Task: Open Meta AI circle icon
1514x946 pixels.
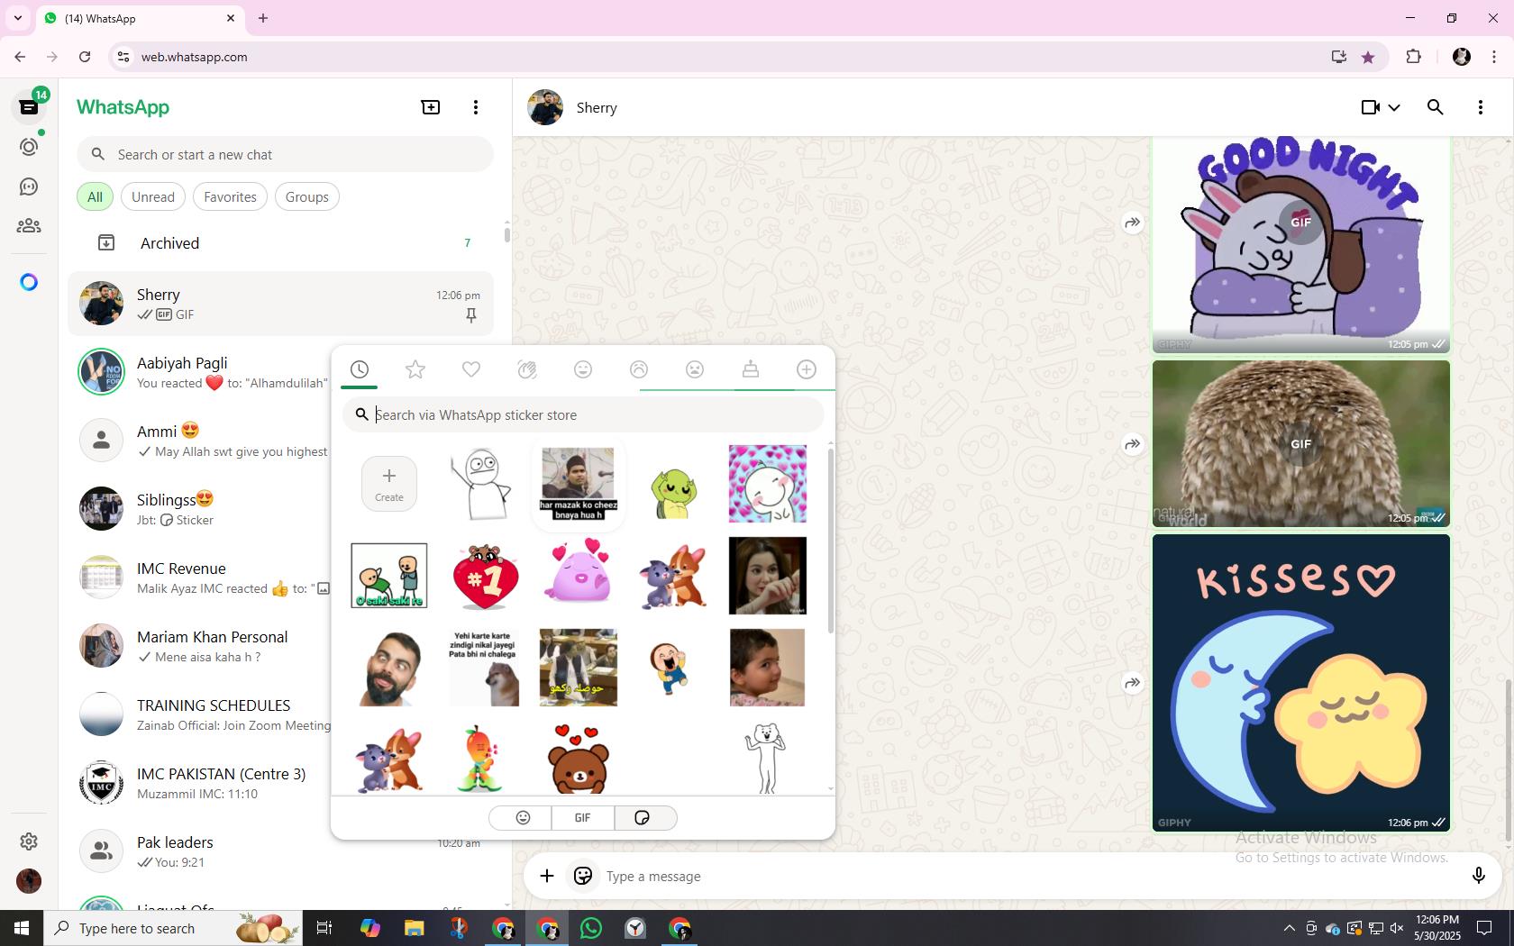Action: click(29, 282)
